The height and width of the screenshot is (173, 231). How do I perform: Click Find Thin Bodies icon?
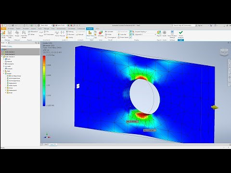click(x=24, y=34)
